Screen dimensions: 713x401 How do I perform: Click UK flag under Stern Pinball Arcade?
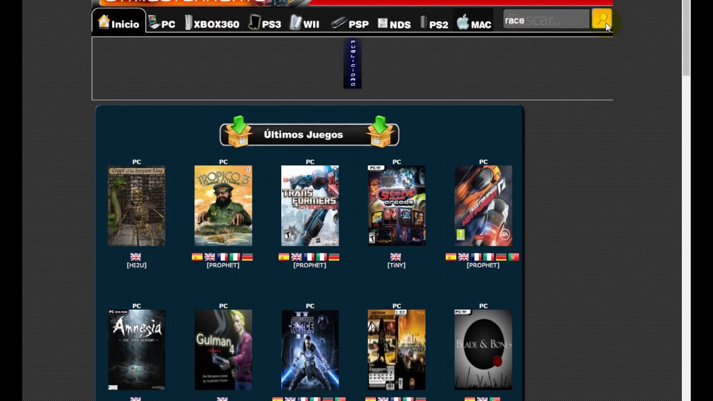click(396, 257)
